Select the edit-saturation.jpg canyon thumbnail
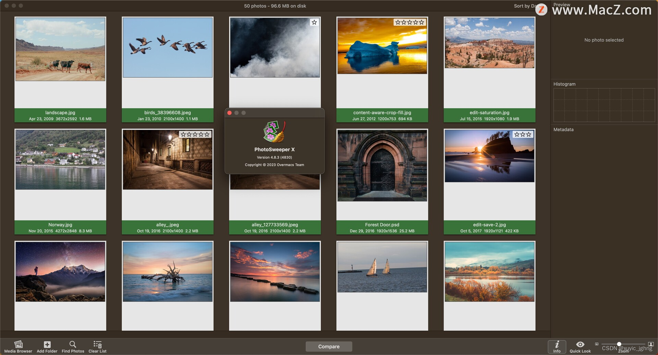The image size is (658, 355). 489,43
